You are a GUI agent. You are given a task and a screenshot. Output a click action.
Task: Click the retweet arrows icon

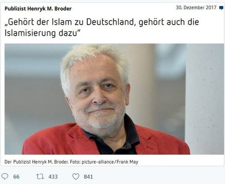coord(40,176)
